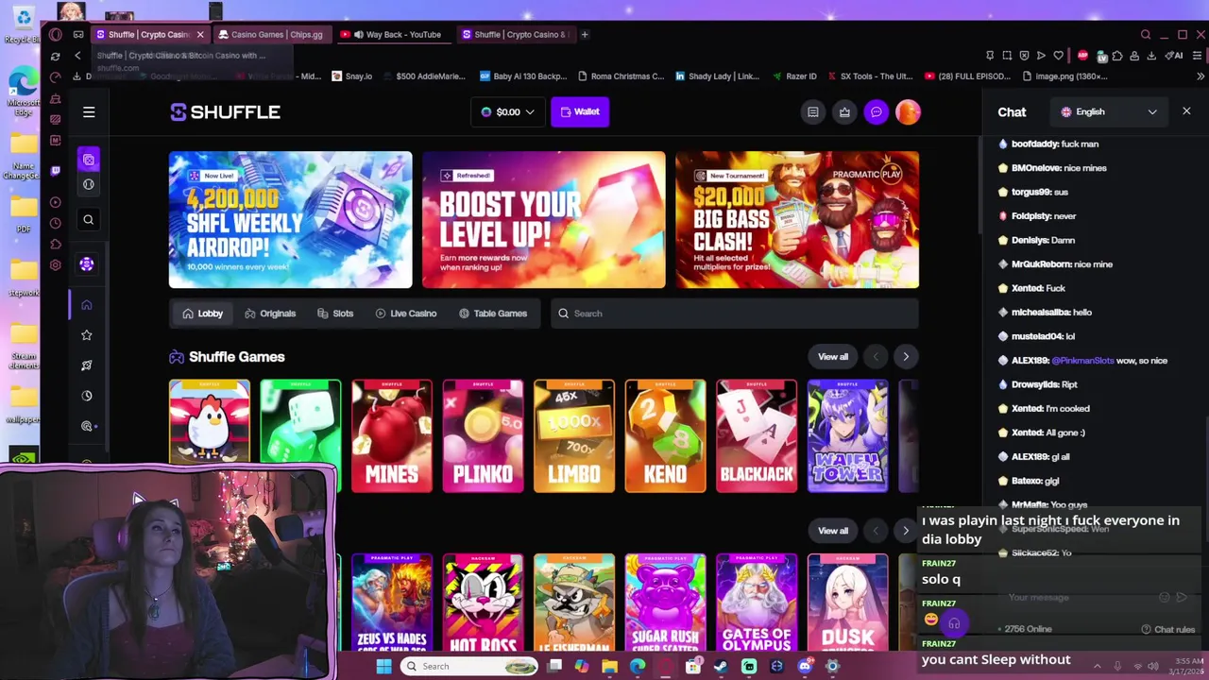The height and width of the screenshot is (680, 1209).
Task: Open the Blackjack game thumbnail
Action: click(x=757, y=435)
